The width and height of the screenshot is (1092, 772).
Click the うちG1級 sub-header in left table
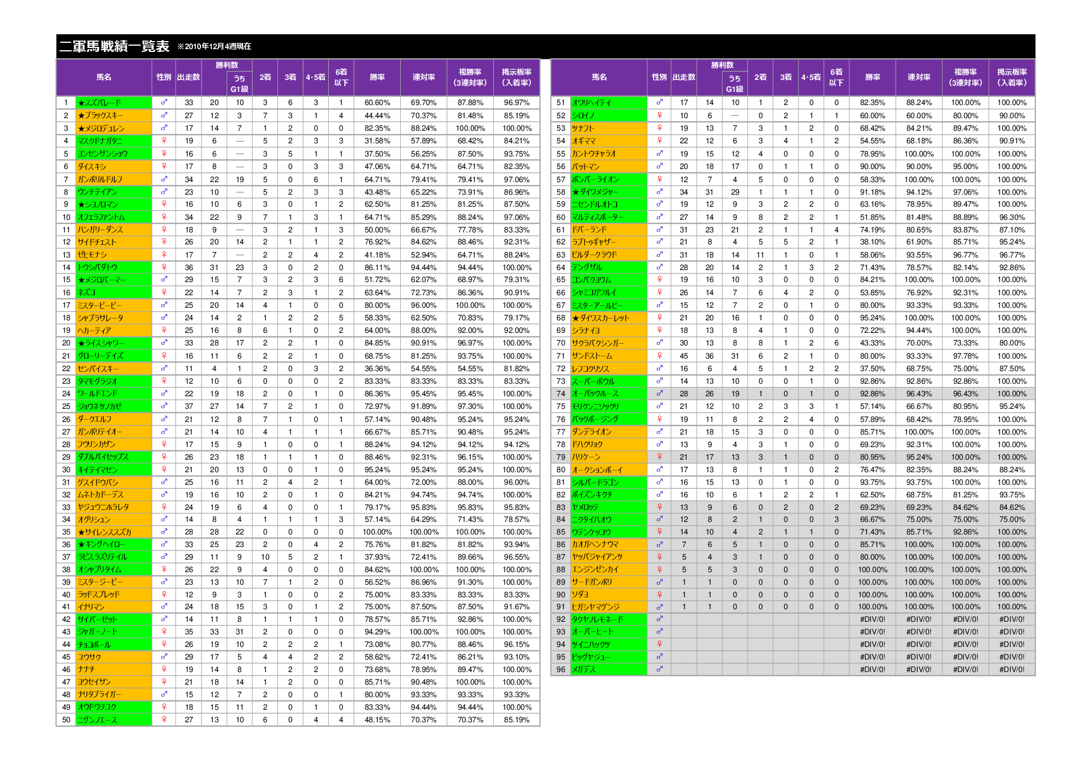[x=240, y=83]
